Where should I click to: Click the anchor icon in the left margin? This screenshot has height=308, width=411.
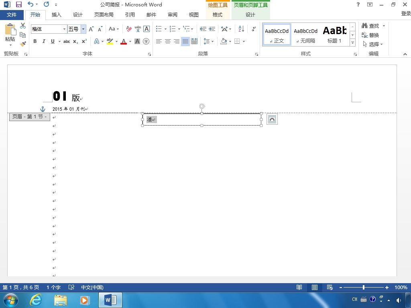pyautogui.click(x=43, y=109)
